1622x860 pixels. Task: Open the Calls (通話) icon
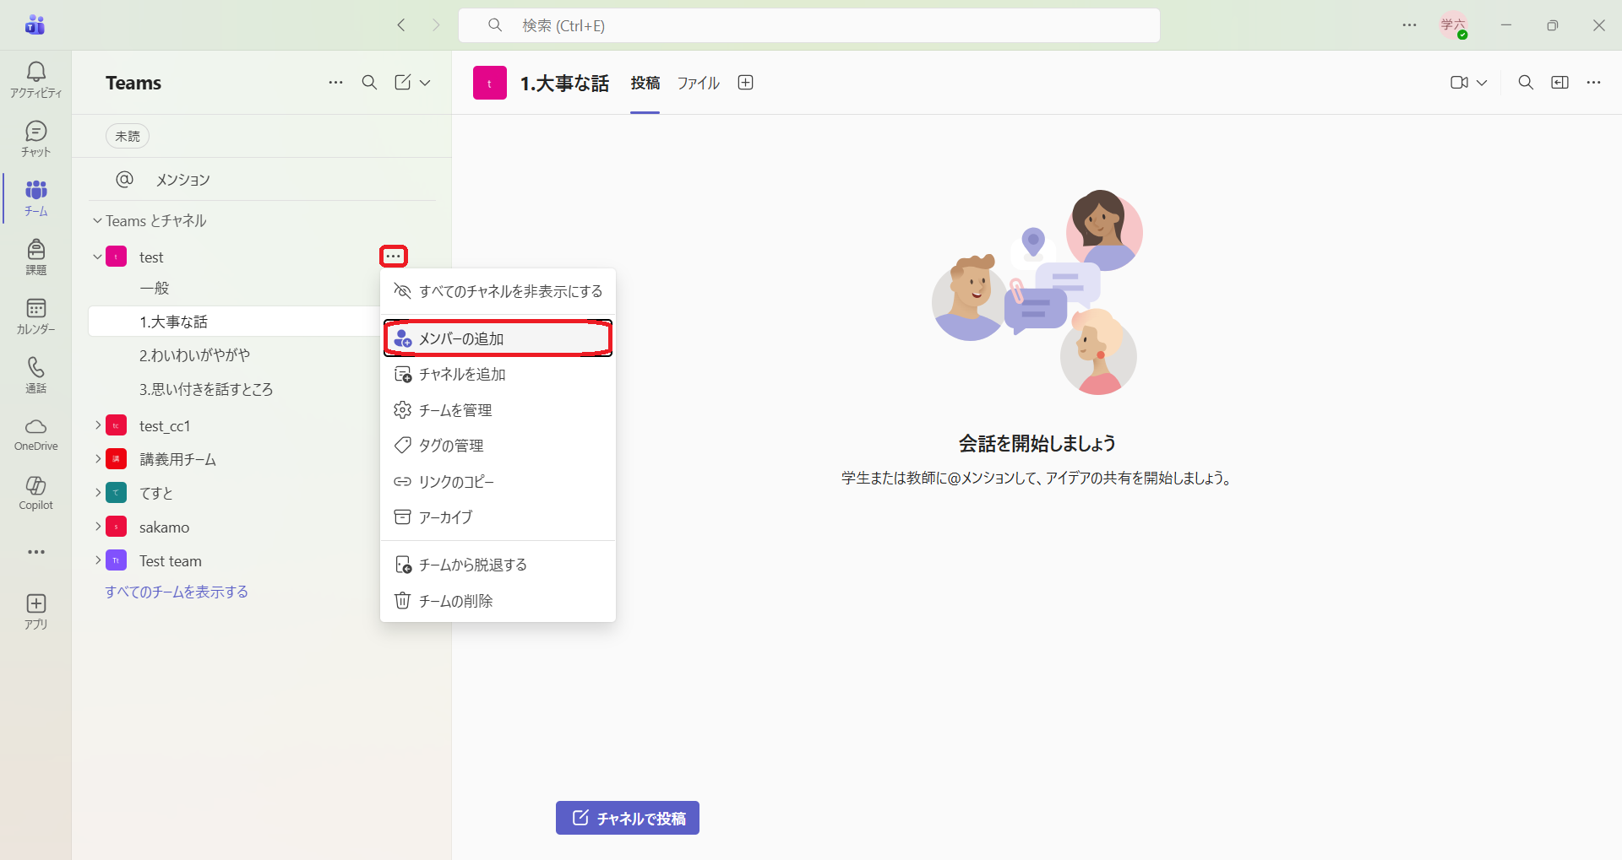[35, 375]
